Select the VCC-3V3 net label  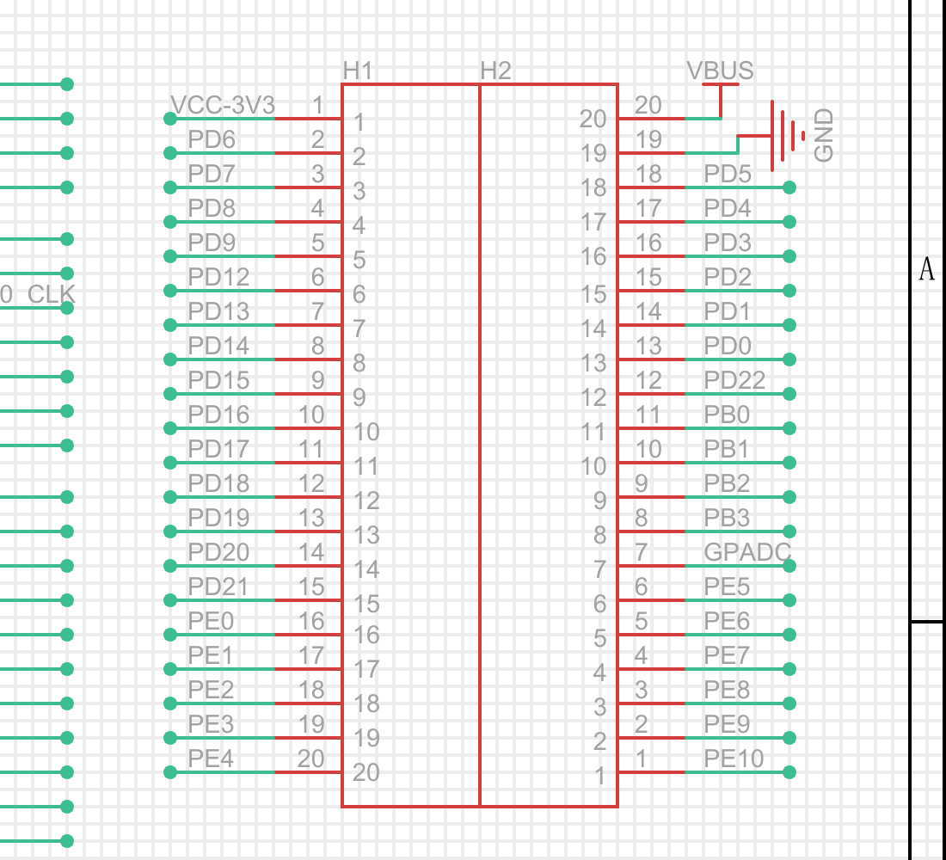tap(223, 105)
